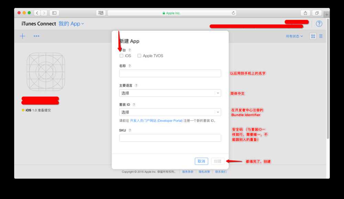This screenshot has width=344, height=199.
Task: Click the SKU input field
Action: pos(170,138)
